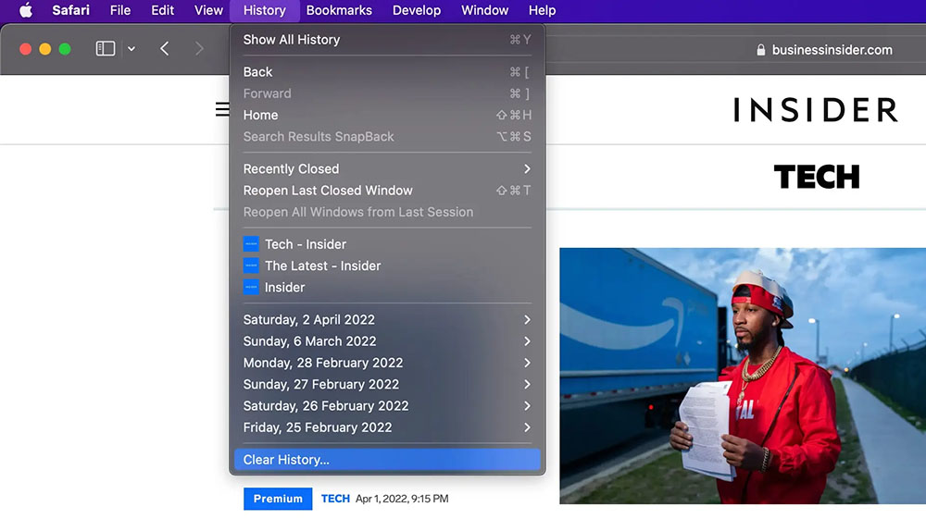Viewport: 926px width, 519px height.
Task: Click favicon beside The Latest - Insider
Action: click(251, 266)
